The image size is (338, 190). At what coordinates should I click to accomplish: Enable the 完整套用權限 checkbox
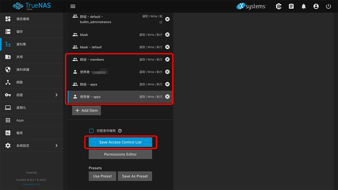(x=91, y=131)
